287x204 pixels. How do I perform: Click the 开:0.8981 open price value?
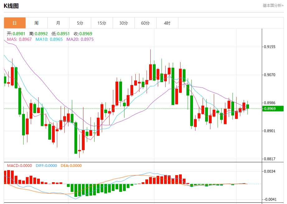(16, 34)
